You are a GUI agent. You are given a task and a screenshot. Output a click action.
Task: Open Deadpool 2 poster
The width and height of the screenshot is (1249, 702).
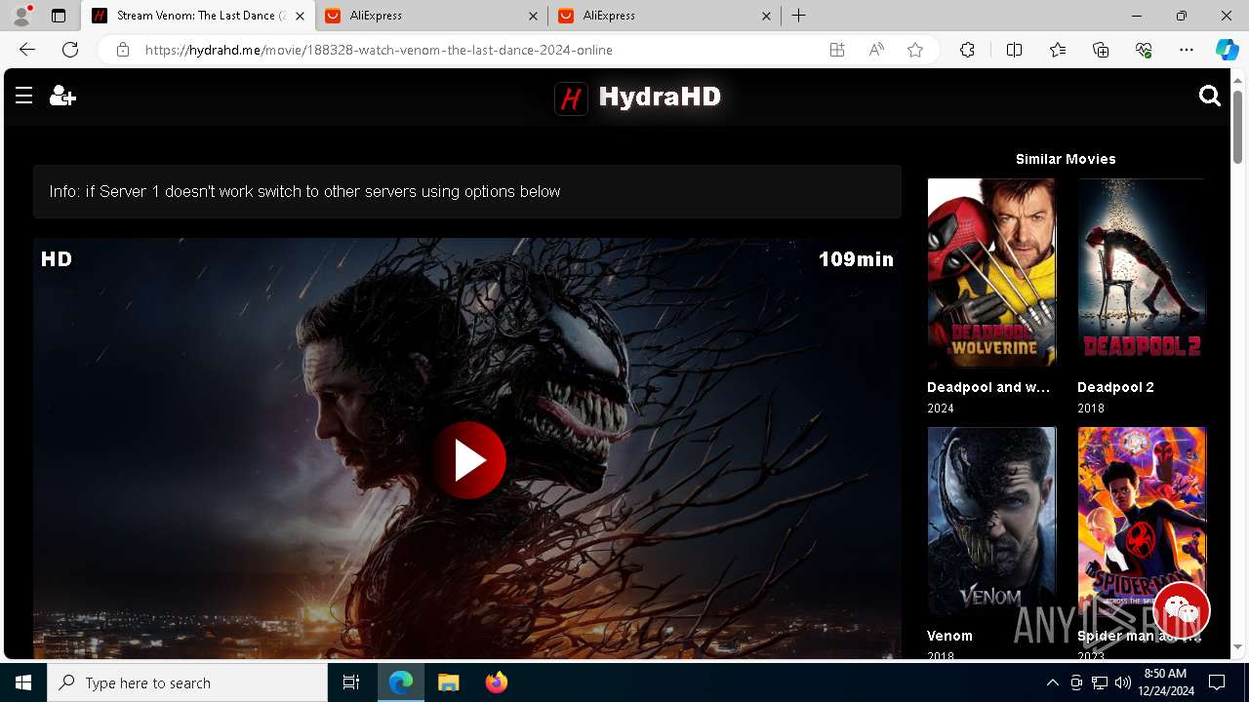point(1142,273)
